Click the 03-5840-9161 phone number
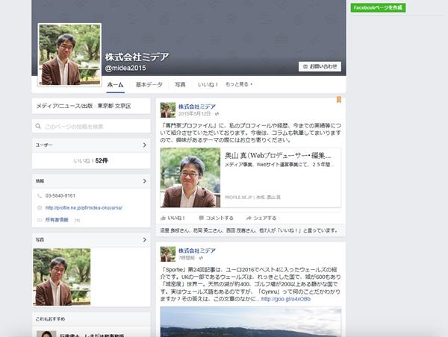This screenshot has height=337, width=448. [x=60, y=196]
